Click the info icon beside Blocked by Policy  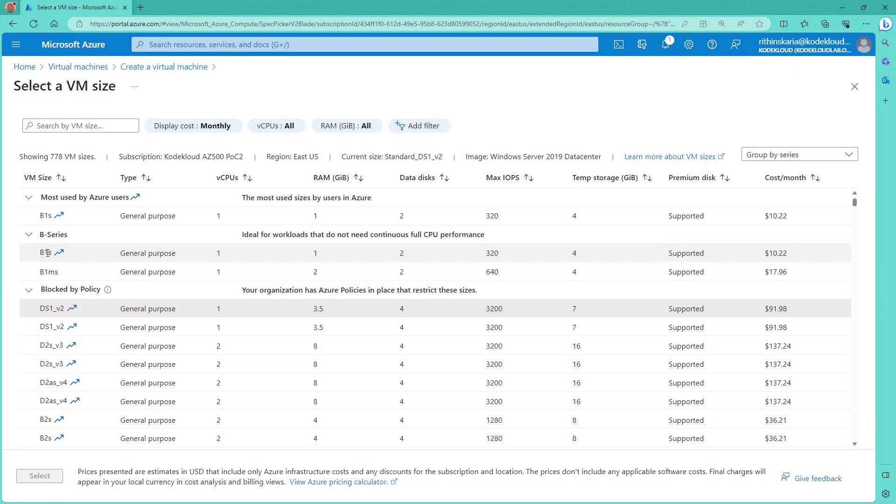[x=107, y=290]
